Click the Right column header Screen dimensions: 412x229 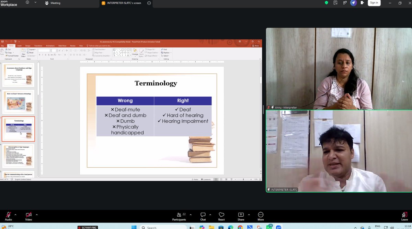pyautogui.click(x=183, y=101)
